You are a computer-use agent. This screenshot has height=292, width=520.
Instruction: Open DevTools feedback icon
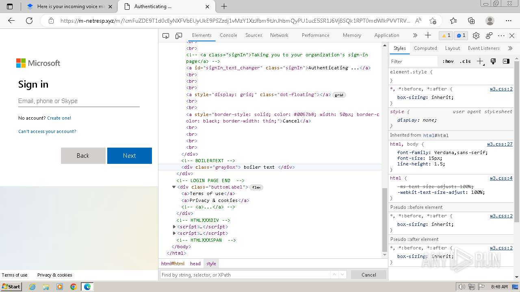coord(489,36)
